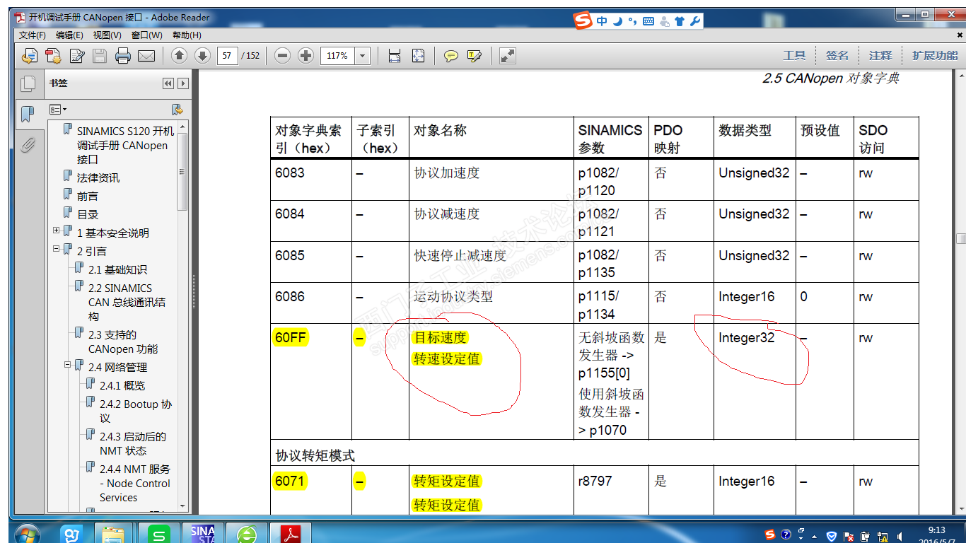Collapse the bookmarks pane with double-arrow button

(x=168, y=83)
